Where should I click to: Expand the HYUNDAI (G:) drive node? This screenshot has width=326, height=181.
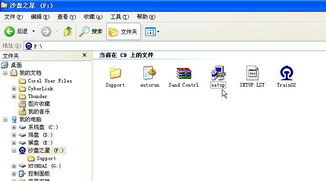tap(14, 166)
